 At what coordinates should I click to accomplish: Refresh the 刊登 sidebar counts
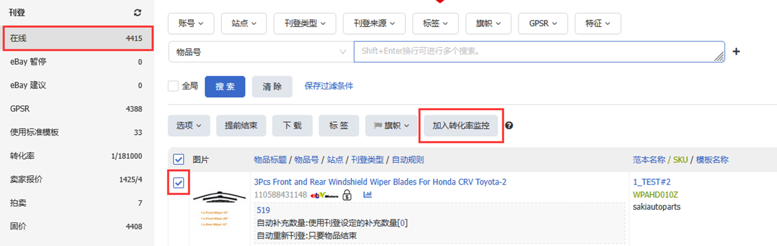137,13
